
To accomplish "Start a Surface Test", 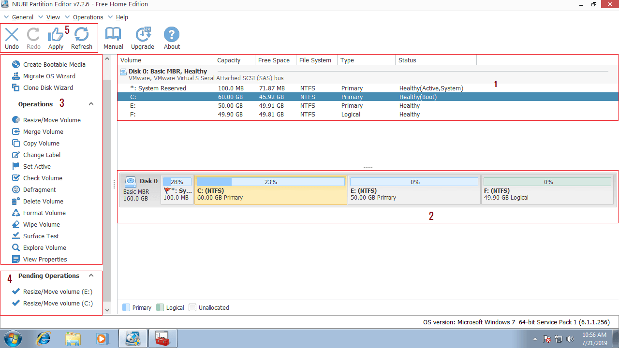I will coord(41,236).
